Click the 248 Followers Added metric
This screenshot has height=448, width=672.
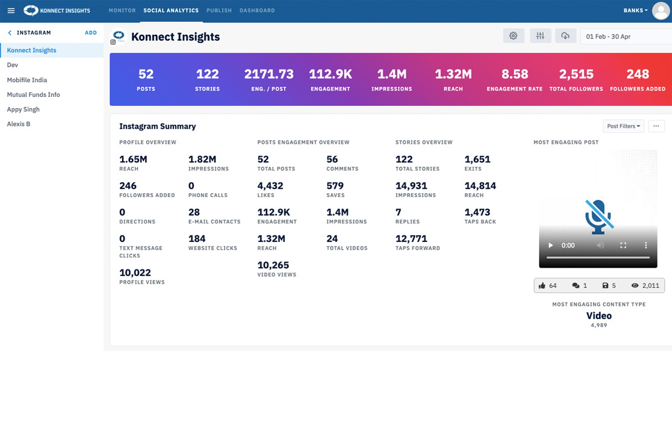coord(638,80)
